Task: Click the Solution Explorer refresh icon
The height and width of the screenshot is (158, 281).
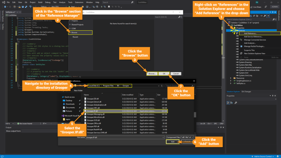Action: tap(250, 16)
